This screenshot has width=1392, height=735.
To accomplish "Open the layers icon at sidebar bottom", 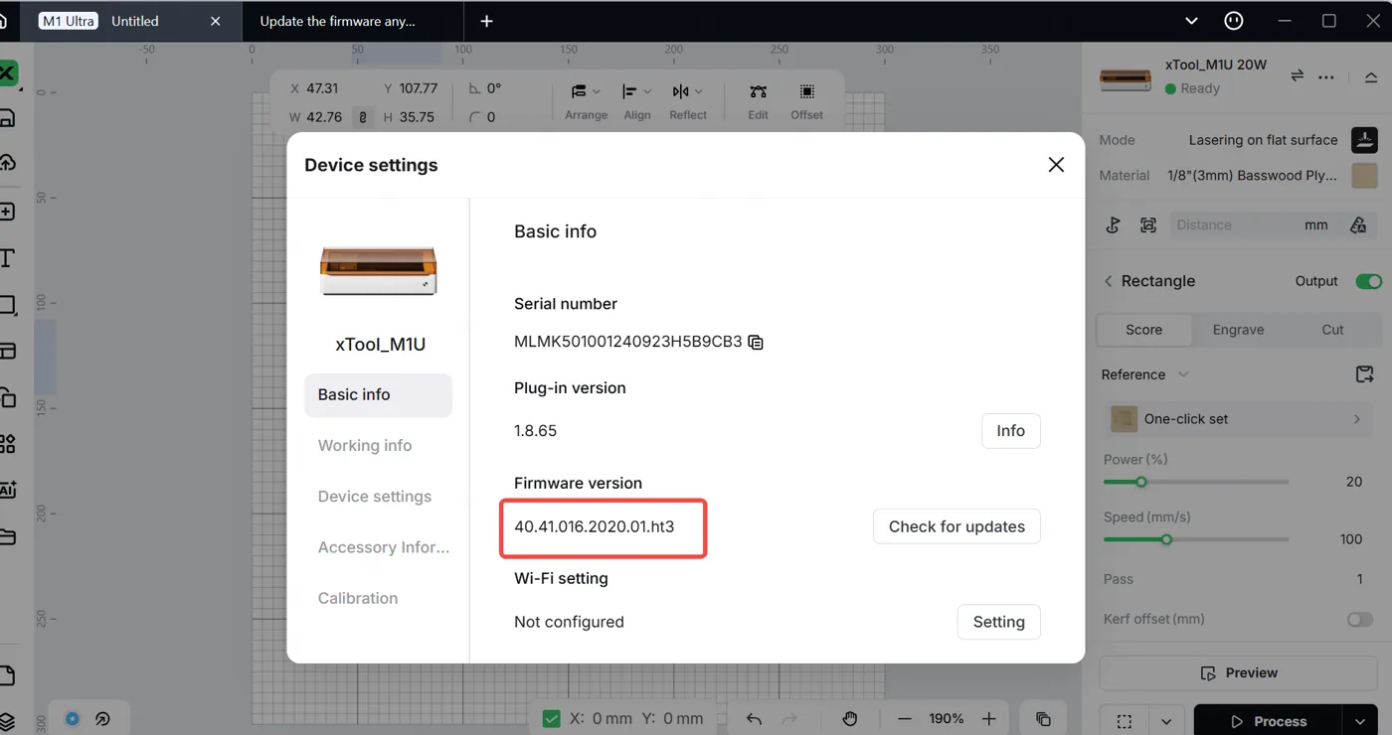I will (6, 721).
